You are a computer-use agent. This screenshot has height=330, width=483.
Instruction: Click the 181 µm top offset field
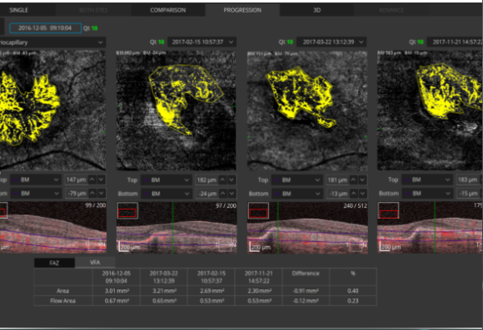[337, 180]
